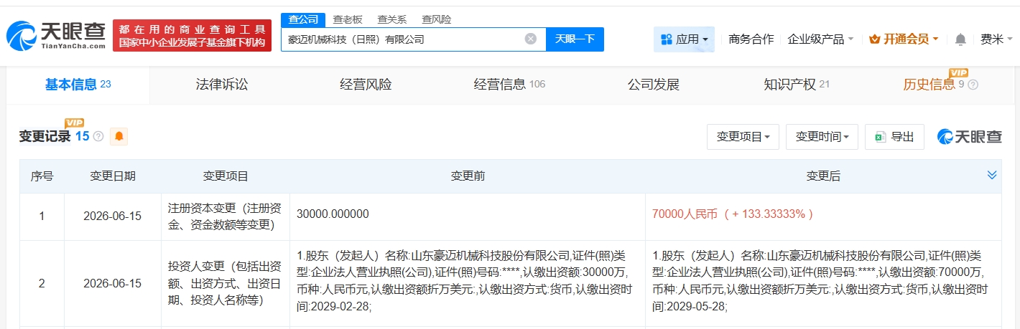Image resolution: width=1020 pixels, height=329 pixels.
Task: Click the 投资人变更 change item cell
Action: point(226,283)
